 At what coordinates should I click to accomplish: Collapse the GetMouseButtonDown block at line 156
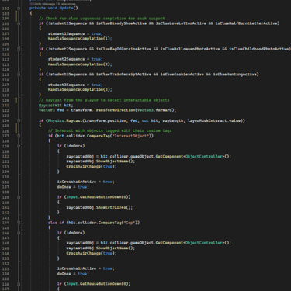(19, 284)
